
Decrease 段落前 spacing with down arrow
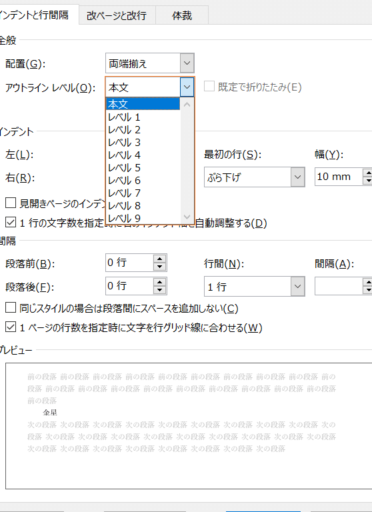(160, 267)
